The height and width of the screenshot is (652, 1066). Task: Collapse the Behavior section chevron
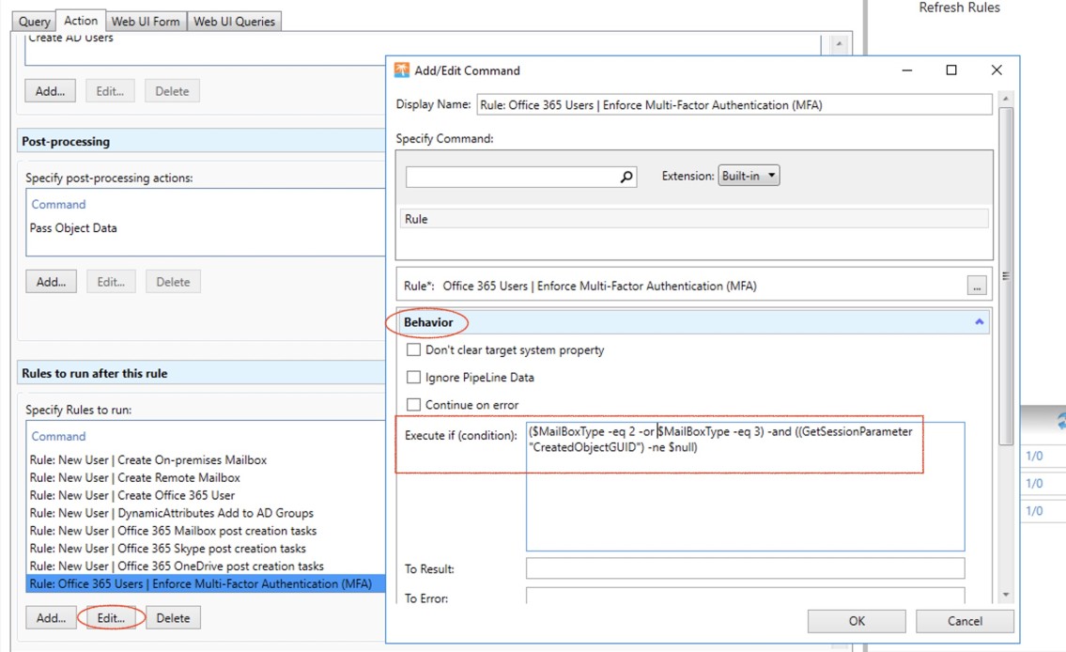[x=979, y=321]
